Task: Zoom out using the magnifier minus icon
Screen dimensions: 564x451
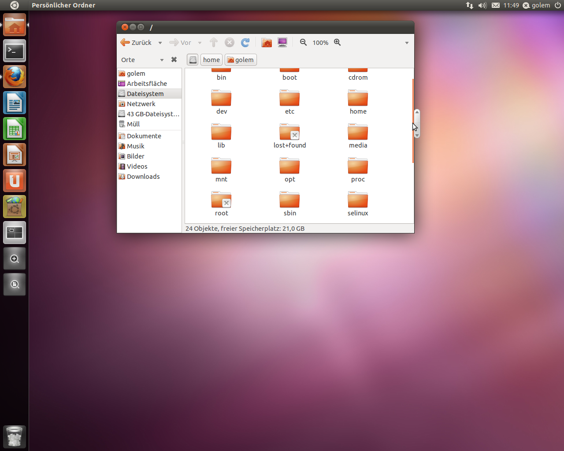Action: 303,42
